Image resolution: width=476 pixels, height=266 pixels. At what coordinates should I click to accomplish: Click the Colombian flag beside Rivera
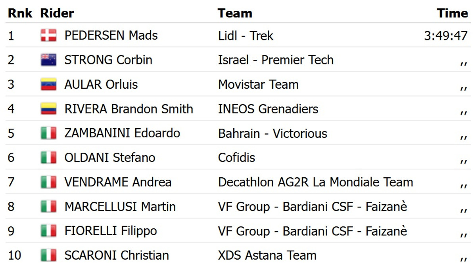coord(48,109)
